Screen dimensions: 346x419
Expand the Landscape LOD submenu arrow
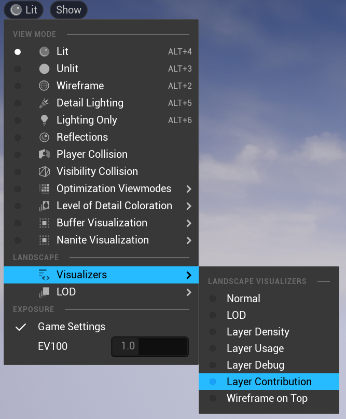coord(189,292)
